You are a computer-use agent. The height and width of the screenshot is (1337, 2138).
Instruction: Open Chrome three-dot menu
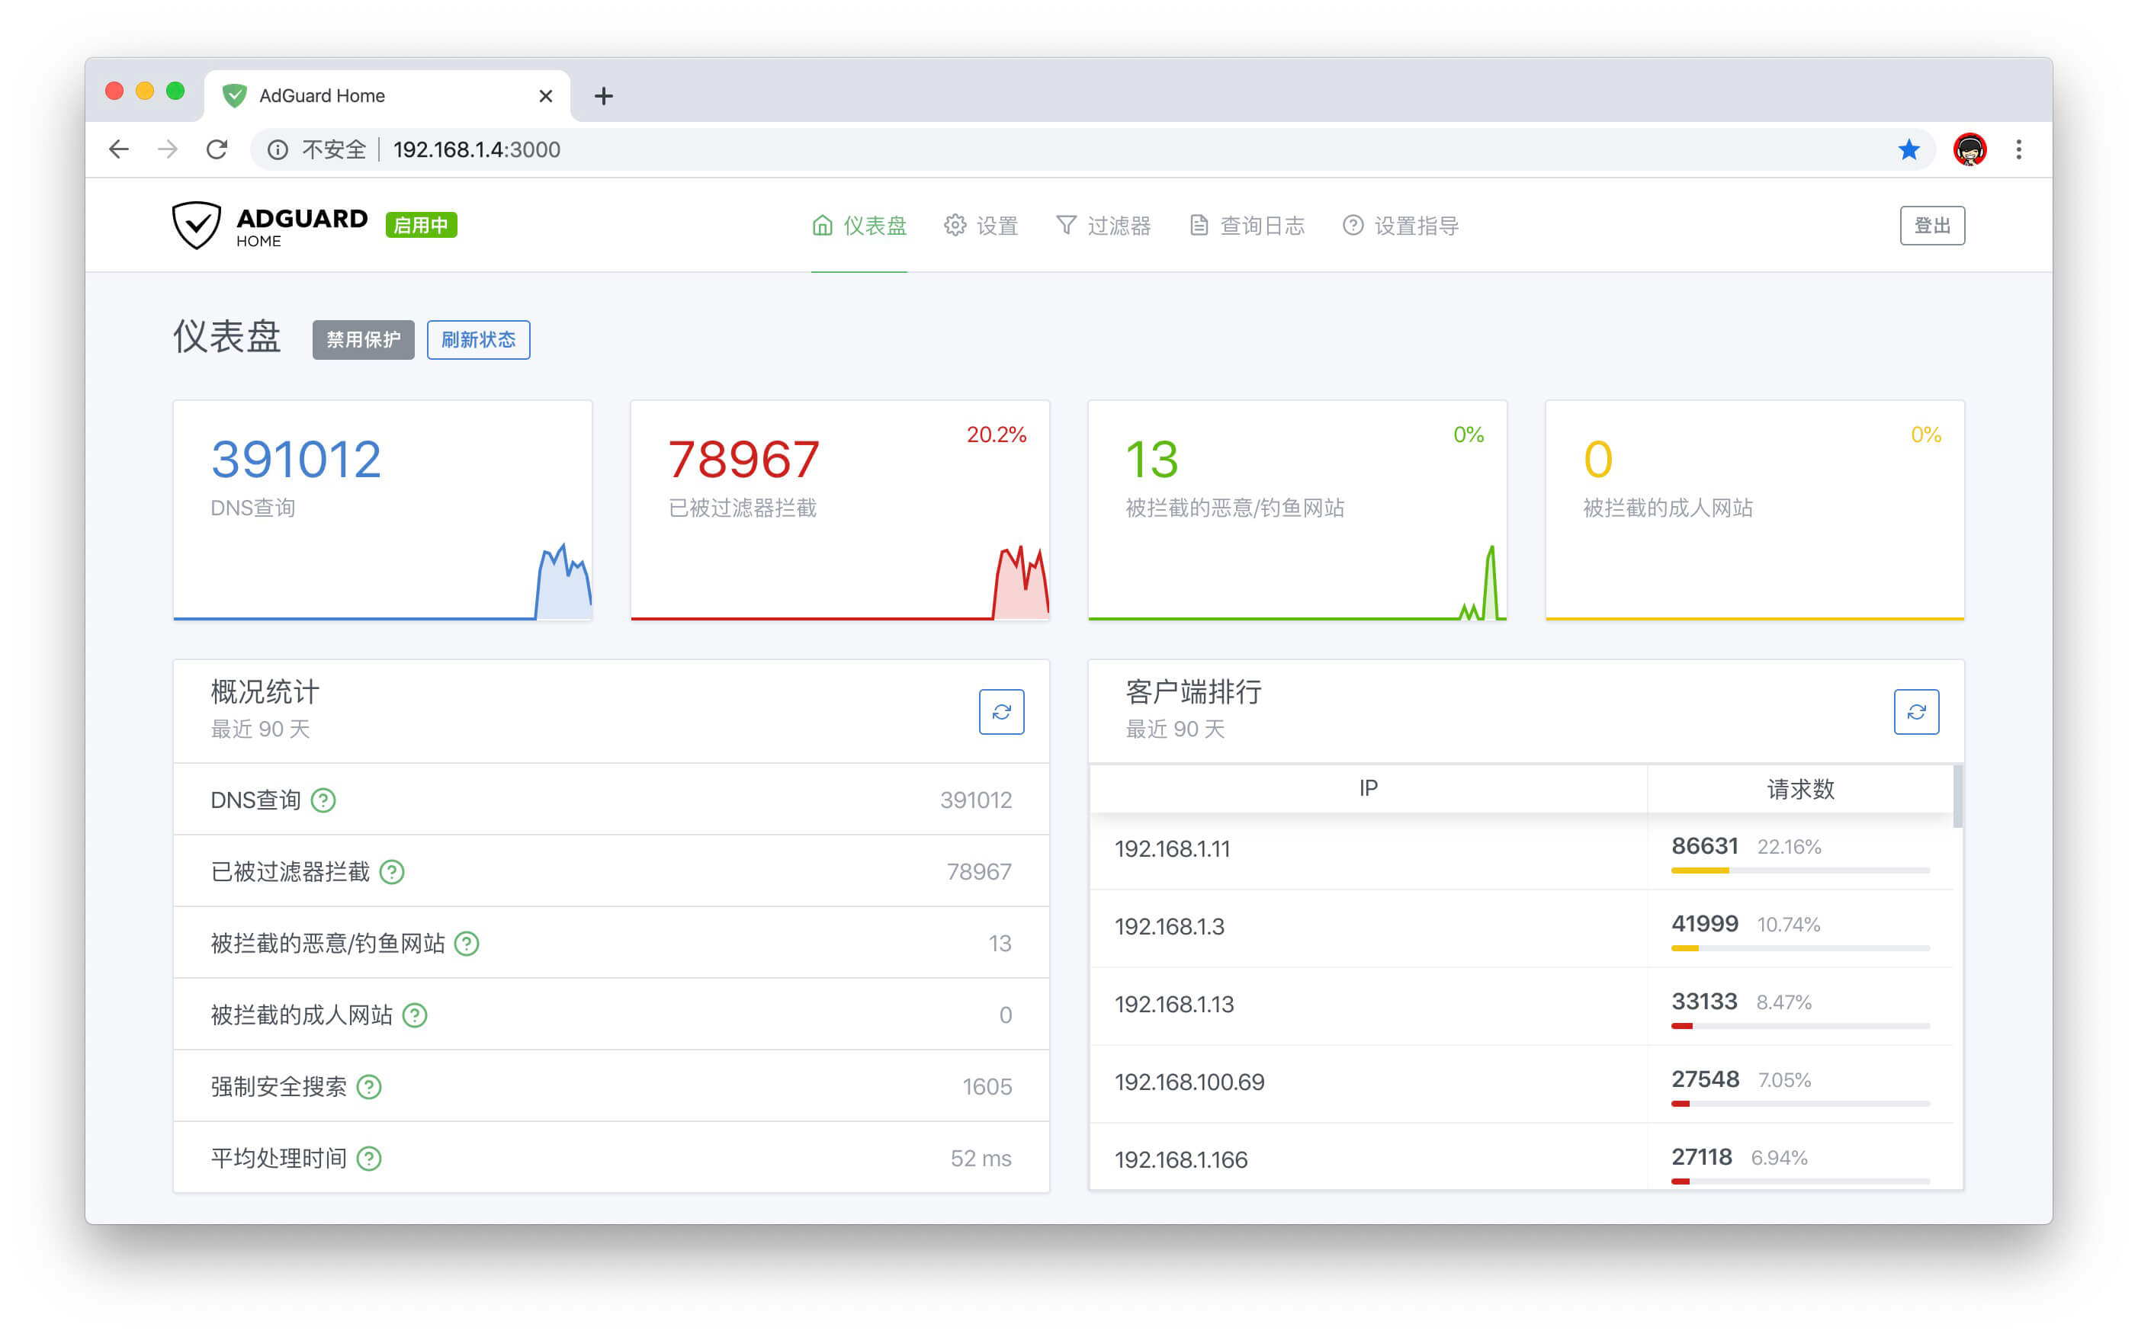[x=2018, y=149]
